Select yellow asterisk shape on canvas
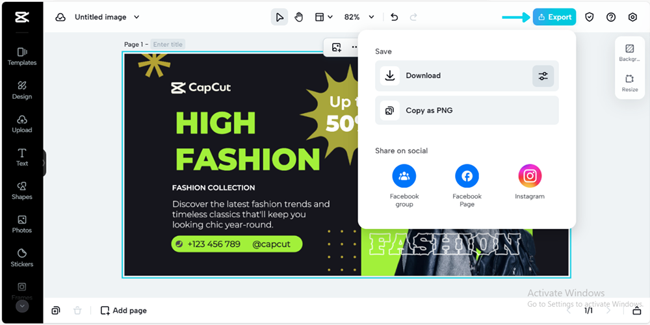The image size is (650, 325). tap(154, 65)
